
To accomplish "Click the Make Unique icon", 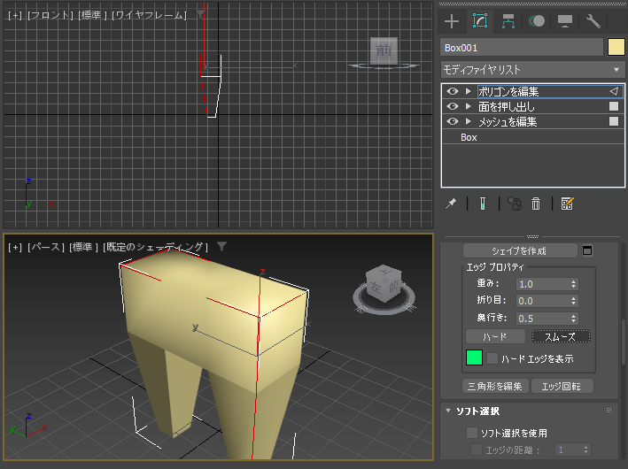I will coord(515,204).
